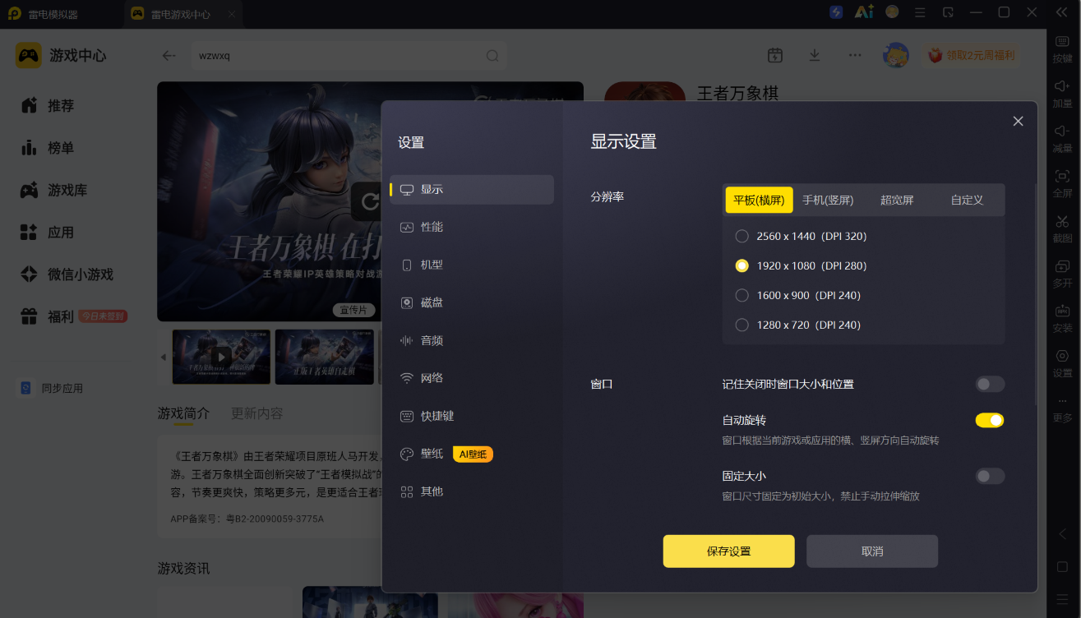Click the blue lightning booster icon in title bar
This screenshot has width=1081, height=618.
836,12
